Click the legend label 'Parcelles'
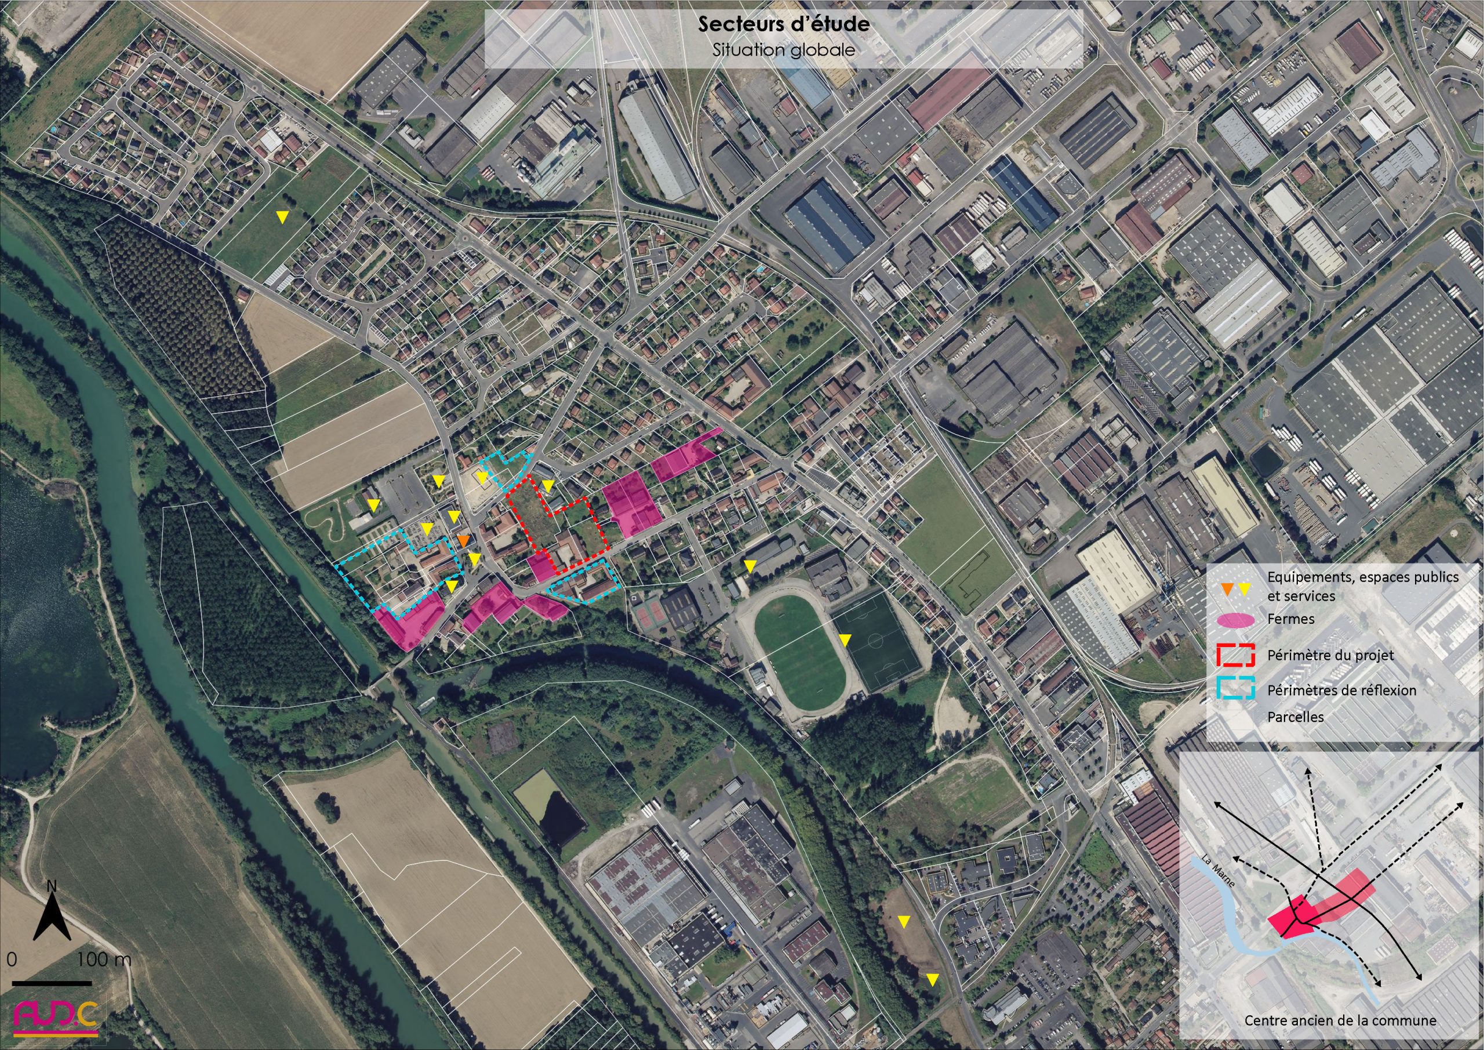 [x=1295, y=717]
